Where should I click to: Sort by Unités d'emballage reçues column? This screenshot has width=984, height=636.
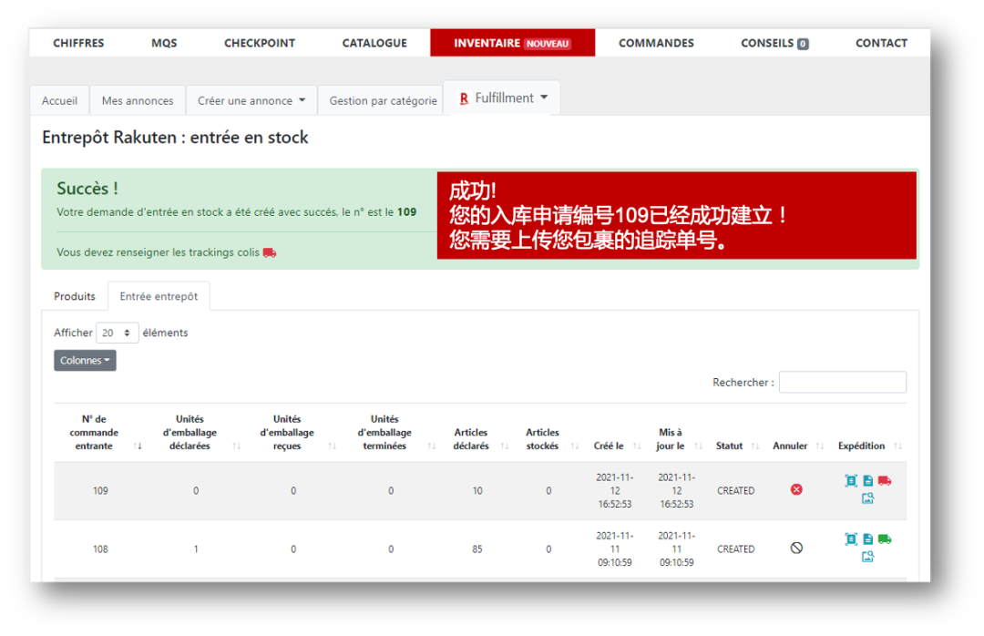pyautogui.click(x=333, y=446)
